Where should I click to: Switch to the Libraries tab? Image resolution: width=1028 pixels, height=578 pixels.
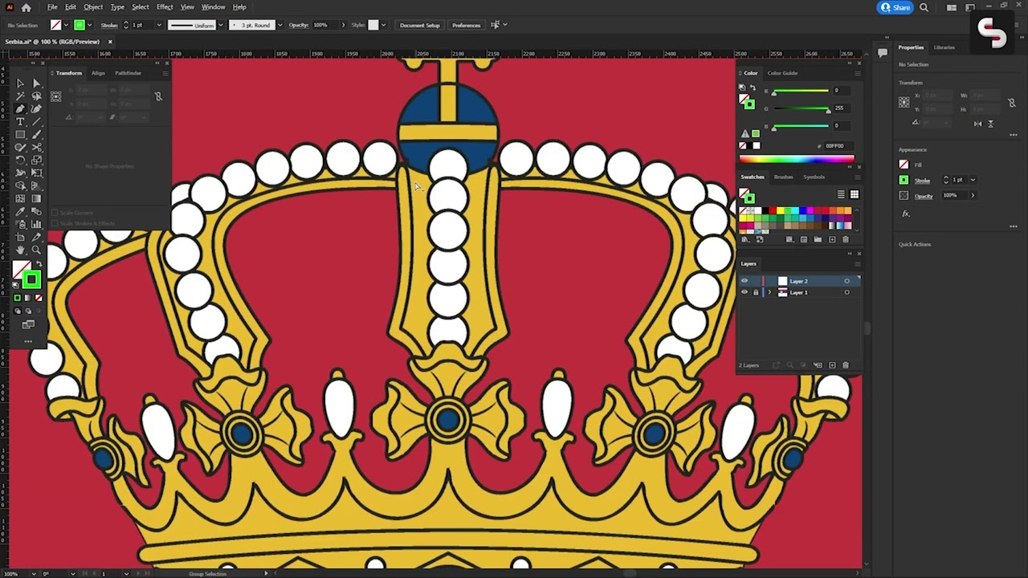[x=944, y=47]
